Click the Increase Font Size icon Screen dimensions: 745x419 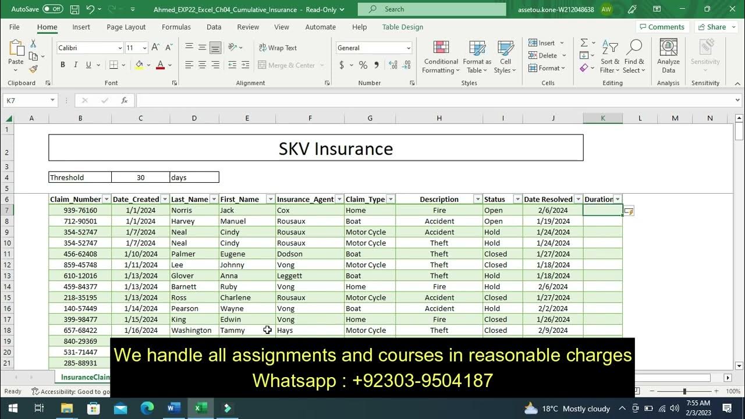pos(155,48)
